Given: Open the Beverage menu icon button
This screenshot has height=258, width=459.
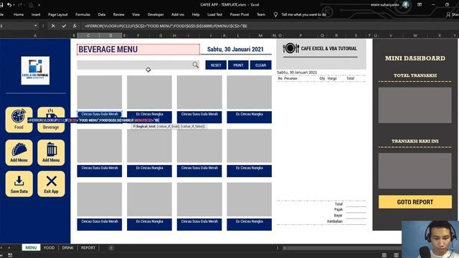Looking at the screenshot, I should (x=51, y=120).
